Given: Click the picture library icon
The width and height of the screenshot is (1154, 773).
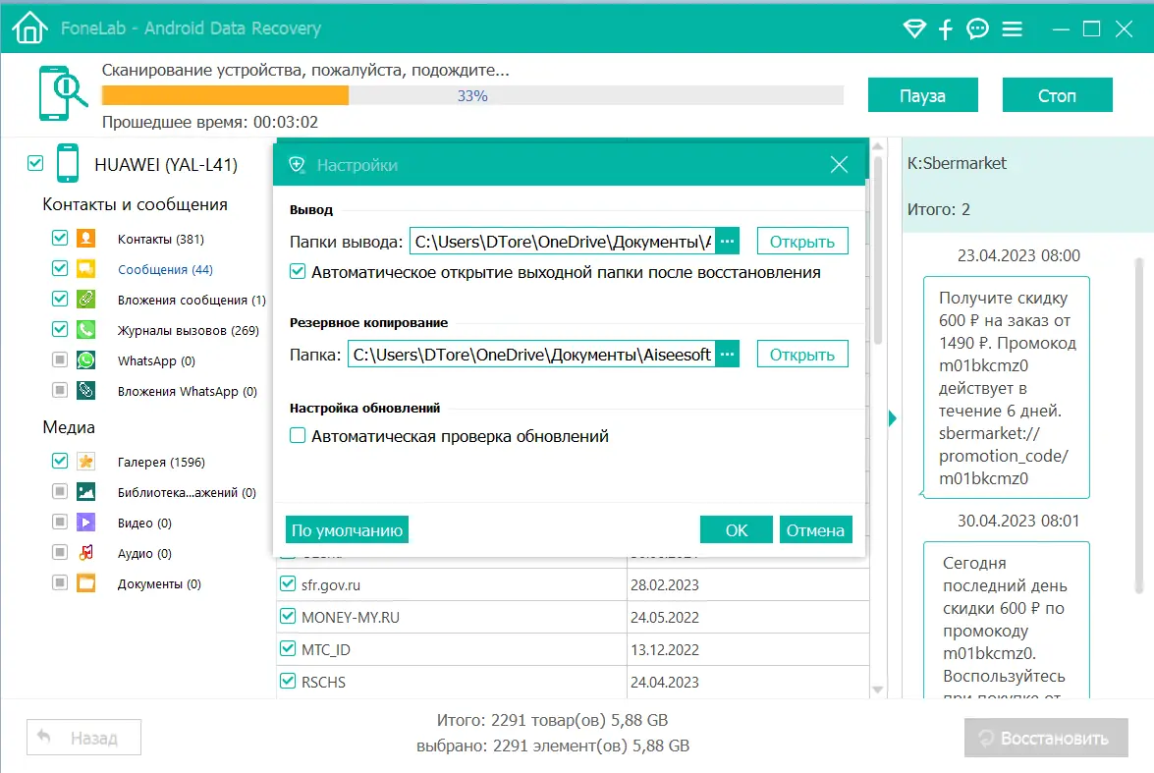Looking at the screenshot, I should point(86,492).
